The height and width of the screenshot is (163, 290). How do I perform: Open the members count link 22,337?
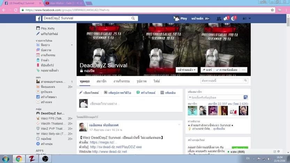[x=228, y=104]
